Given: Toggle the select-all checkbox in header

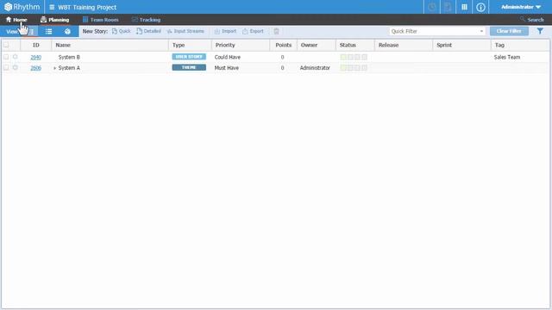Looking at the screenshot, I should (6, 45).
